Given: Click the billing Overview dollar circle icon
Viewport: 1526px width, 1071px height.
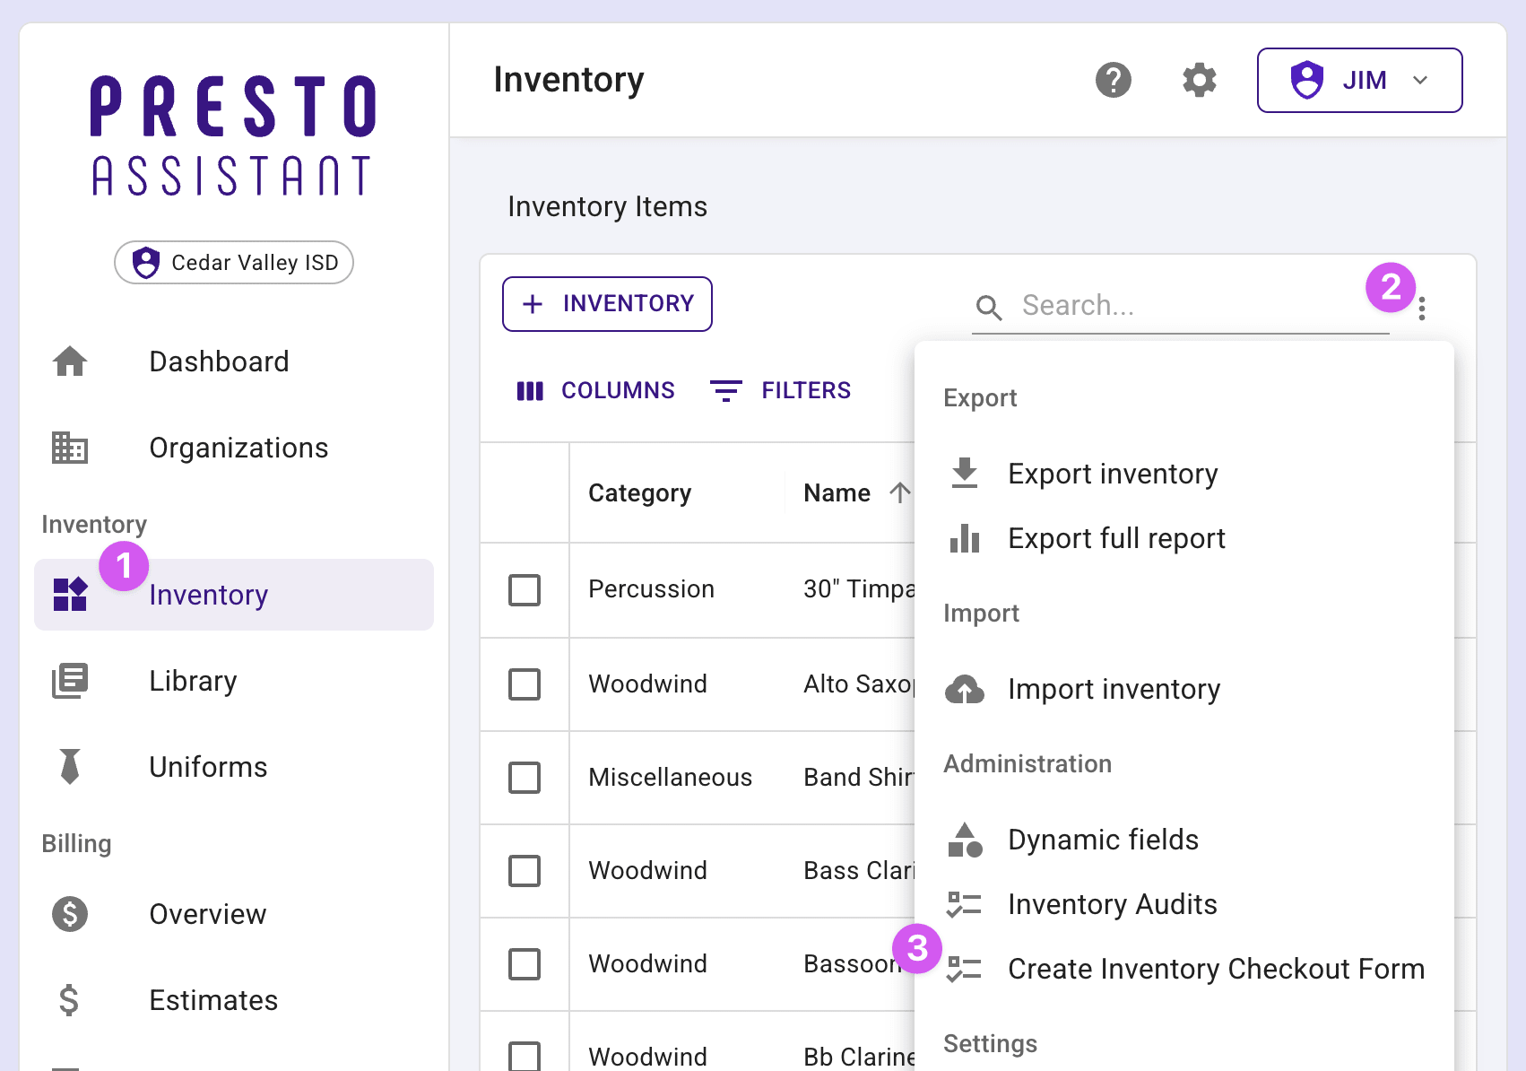Looking at the screenshot, I should pyautogui.click(x=70, y=914).
